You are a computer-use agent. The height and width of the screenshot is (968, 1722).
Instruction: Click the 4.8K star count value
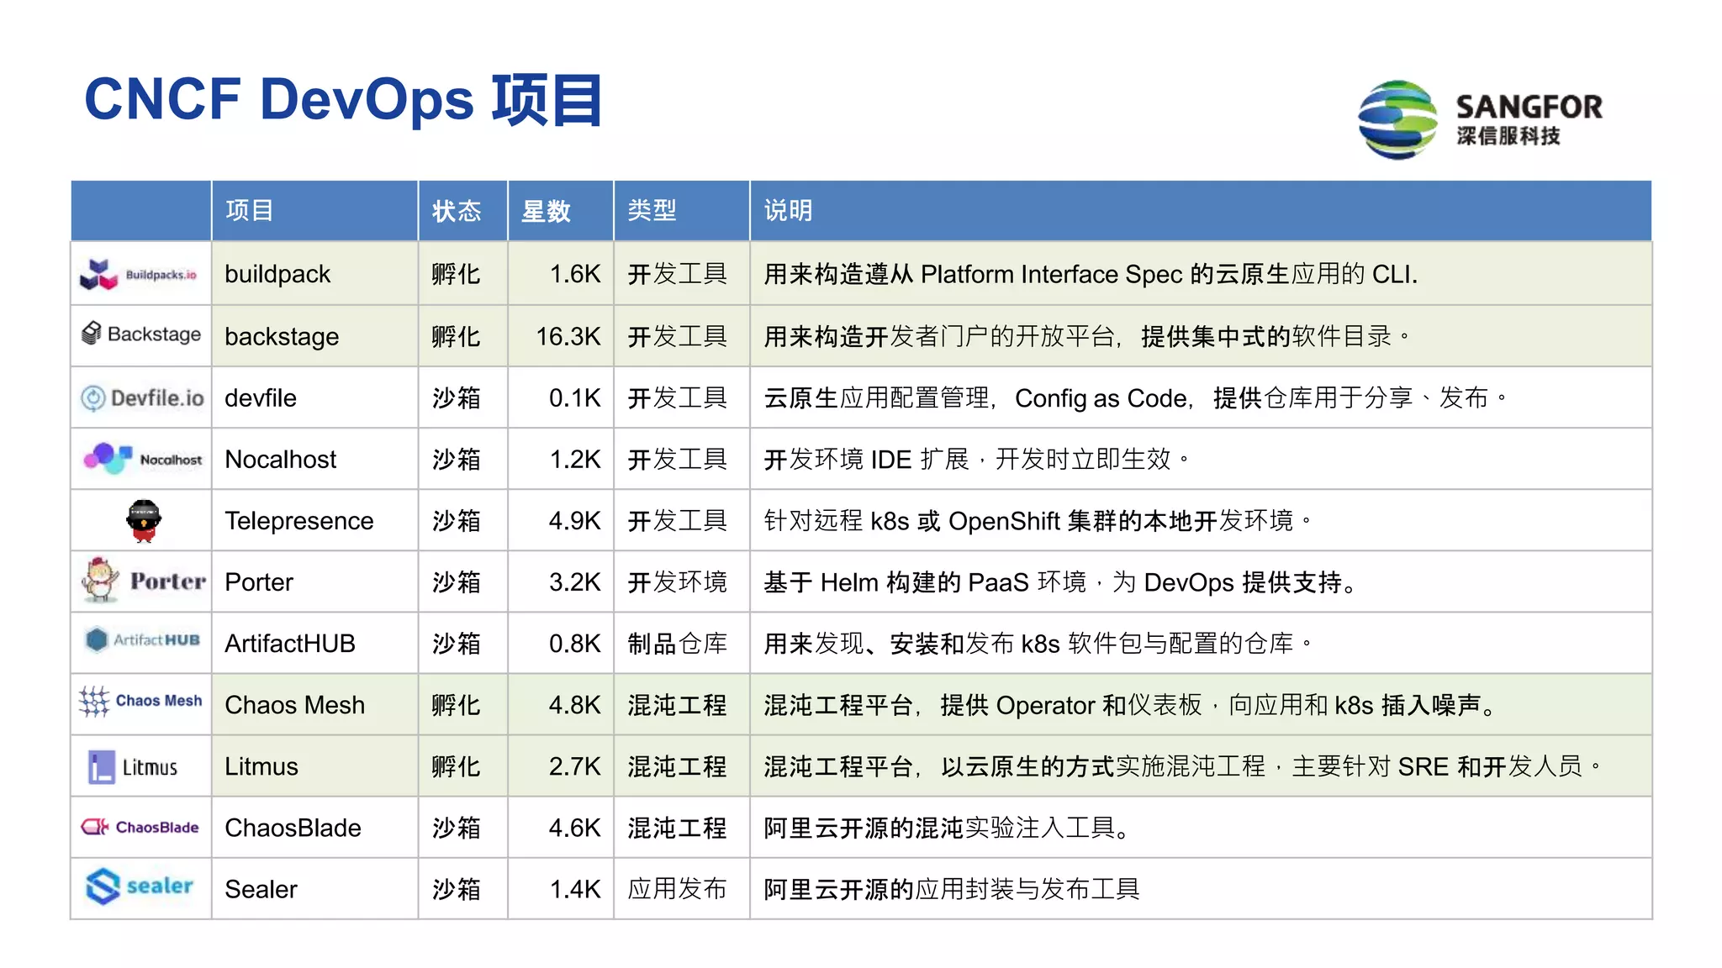coord(575,704)
